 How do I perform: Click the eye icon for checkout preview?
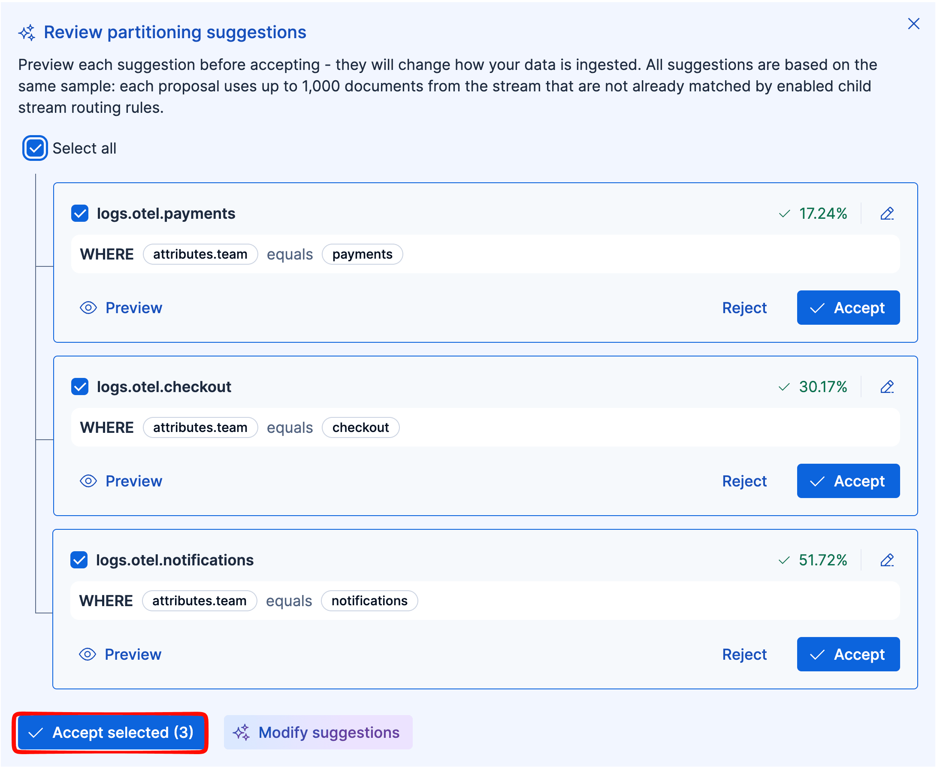point(88,481)
